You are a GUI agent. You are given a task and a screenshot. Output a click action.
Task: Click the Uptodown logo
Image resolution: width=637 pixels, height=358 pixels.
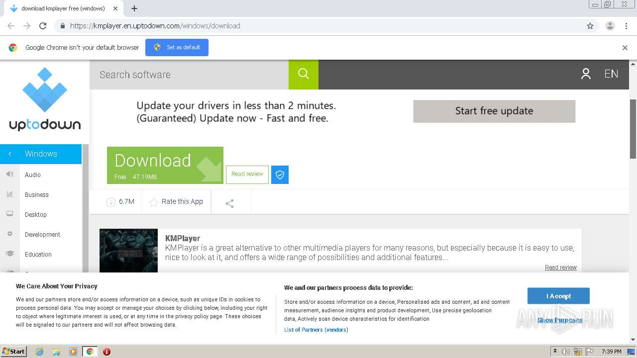click(x=45, y=99)
